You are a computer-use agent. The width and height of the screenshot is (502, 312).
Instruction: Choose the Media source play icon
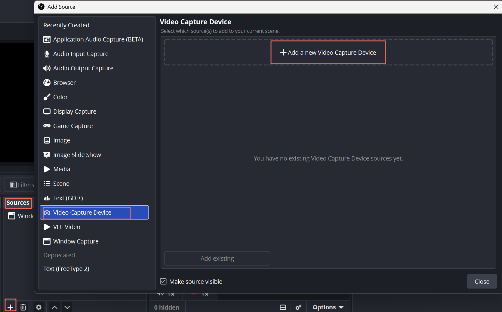click(47, 169)
